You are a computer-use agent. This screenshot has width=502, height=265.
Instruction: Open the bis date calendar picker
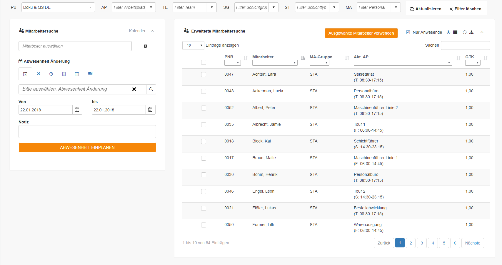coord(150,110)
